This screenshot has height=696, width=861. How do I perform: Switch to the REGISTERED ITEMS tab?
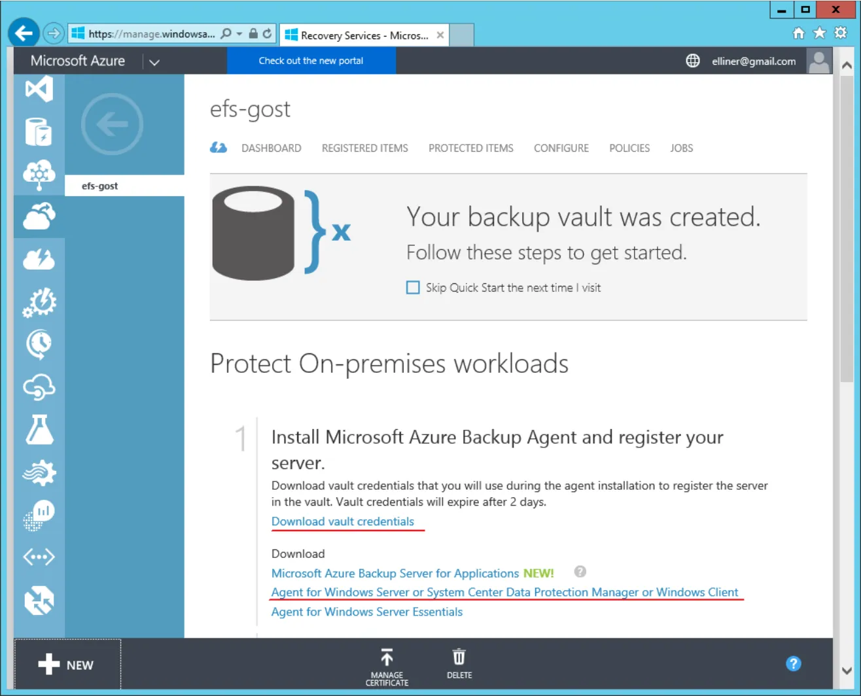click(365, 148)
